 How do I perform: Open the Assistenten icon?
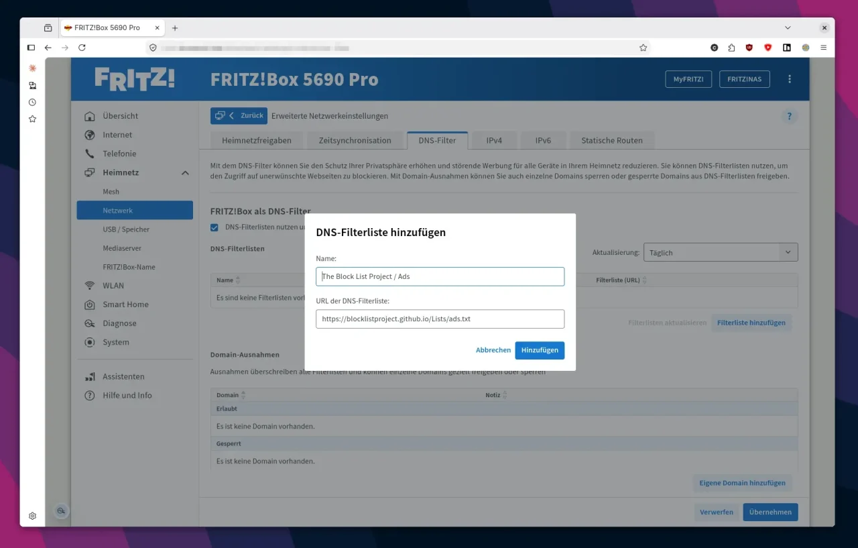click(x=90, y=377)
